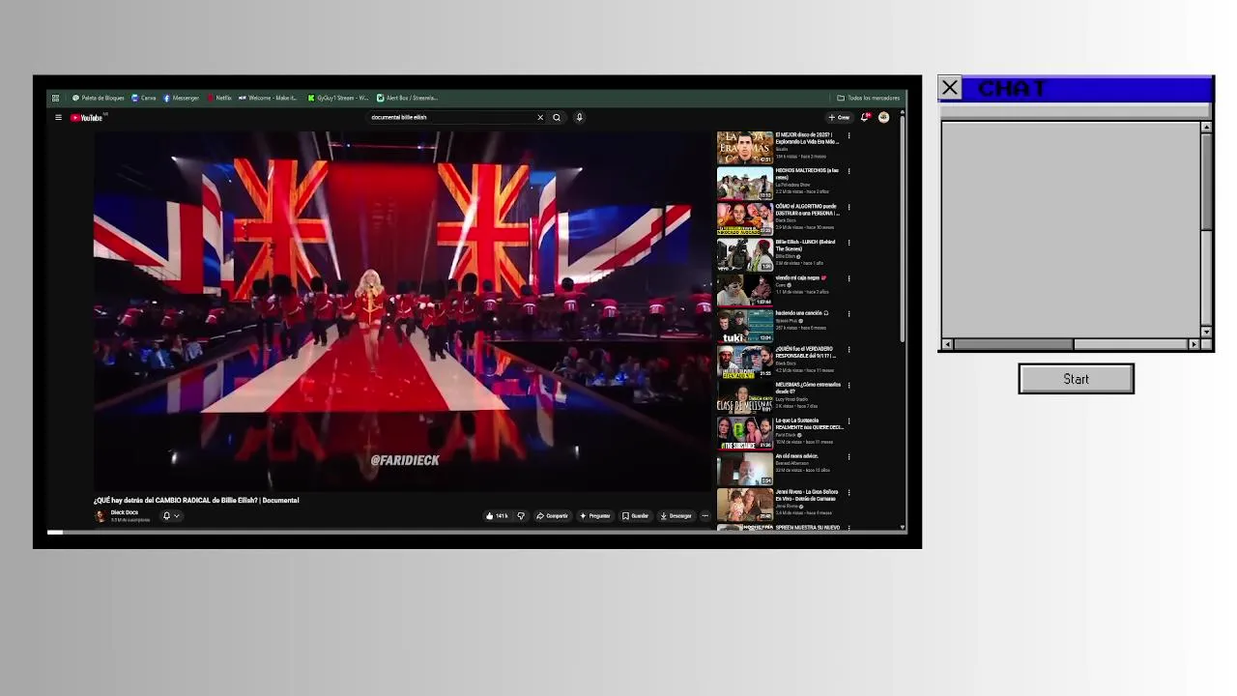The height and width of the screenshot is (696, 1237).
Task: Open the QyGuy1 Stream bookmark
Action: (338, 98)
